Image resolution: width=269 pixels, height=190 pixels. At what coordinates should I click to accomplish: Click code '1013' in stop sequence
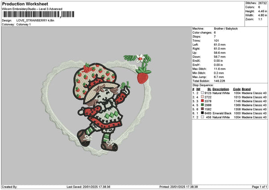click(237, 97)
